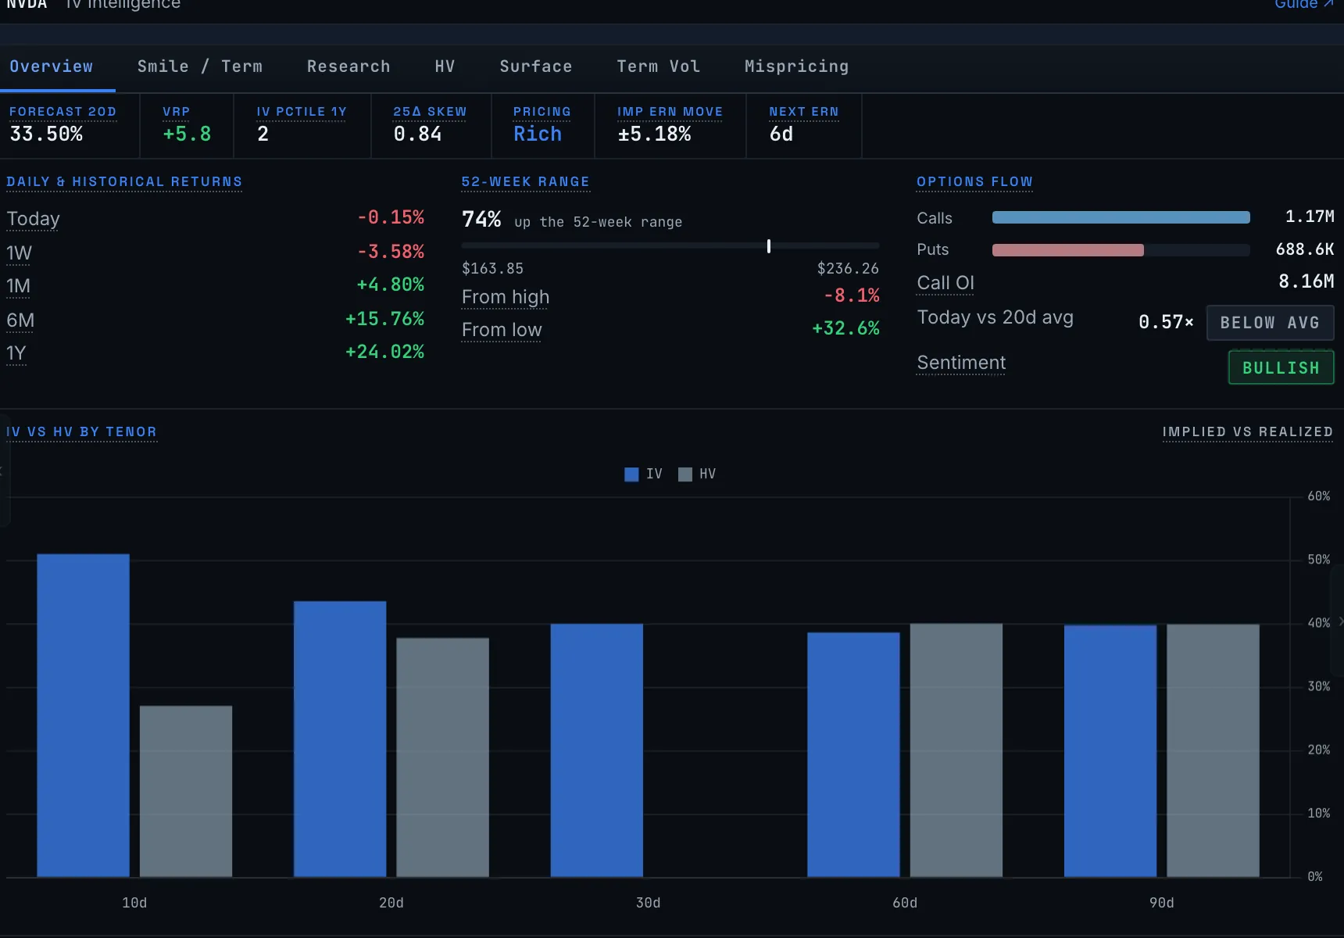This screenshot has height=938, width=1344.
Task: Open the Term Vol tab
Action: (659, 66)
